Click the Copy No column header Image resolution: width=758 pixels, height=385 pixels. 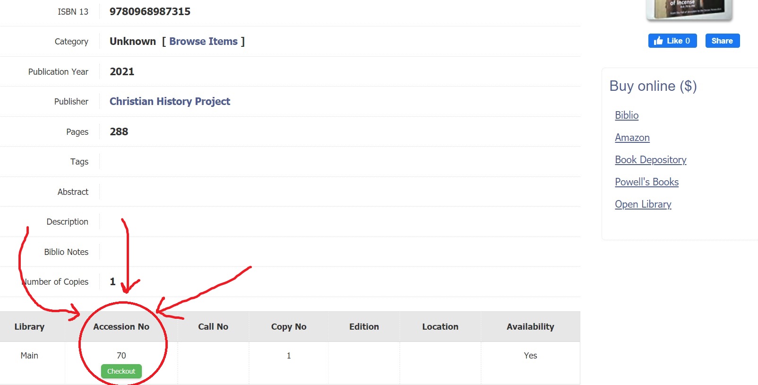(289, 327)
